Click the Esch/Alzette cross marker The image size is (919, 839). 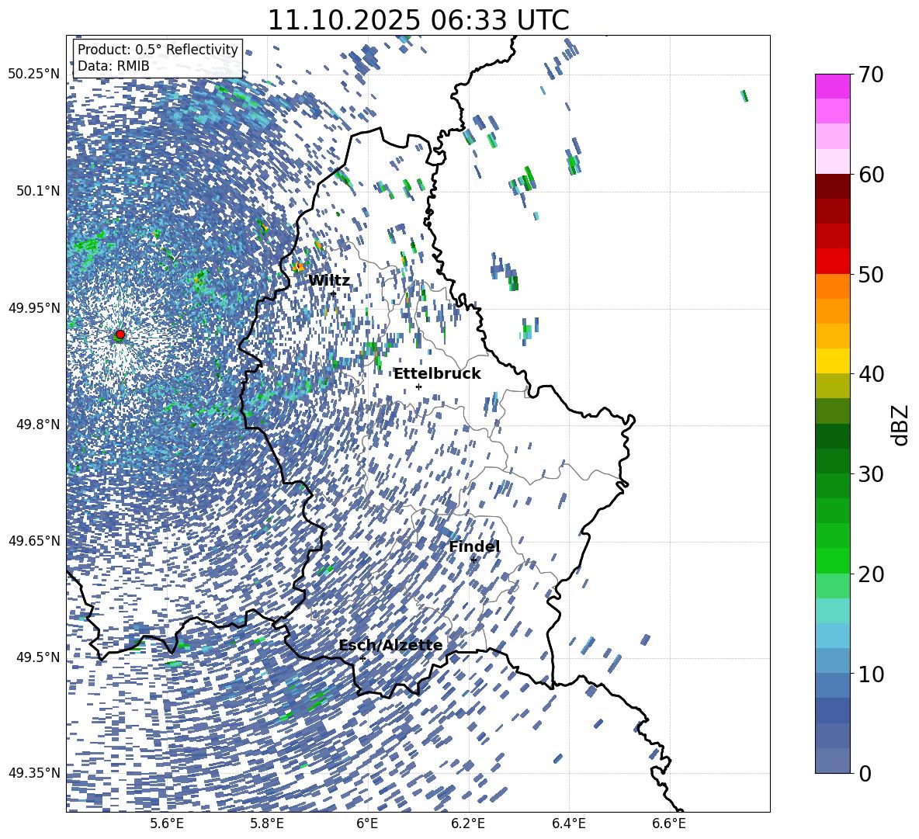(x=362, y=658)
